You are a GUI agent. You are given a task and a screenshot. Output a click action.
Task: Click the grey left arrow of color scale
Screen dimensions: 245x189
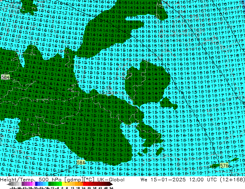[9, 184]
